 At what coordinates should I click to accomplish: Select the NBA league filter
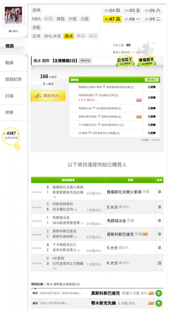[x=36, y=19]
